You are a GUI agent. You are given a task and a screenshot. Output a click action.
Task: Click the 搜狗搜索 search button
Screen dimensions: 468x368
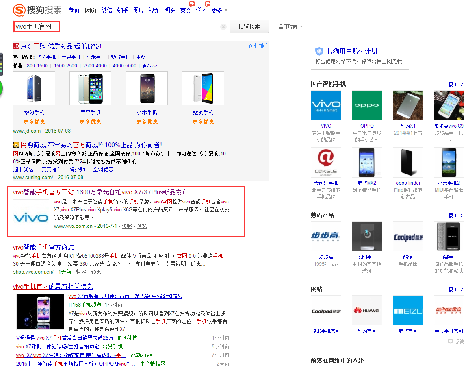pos(249,26)
